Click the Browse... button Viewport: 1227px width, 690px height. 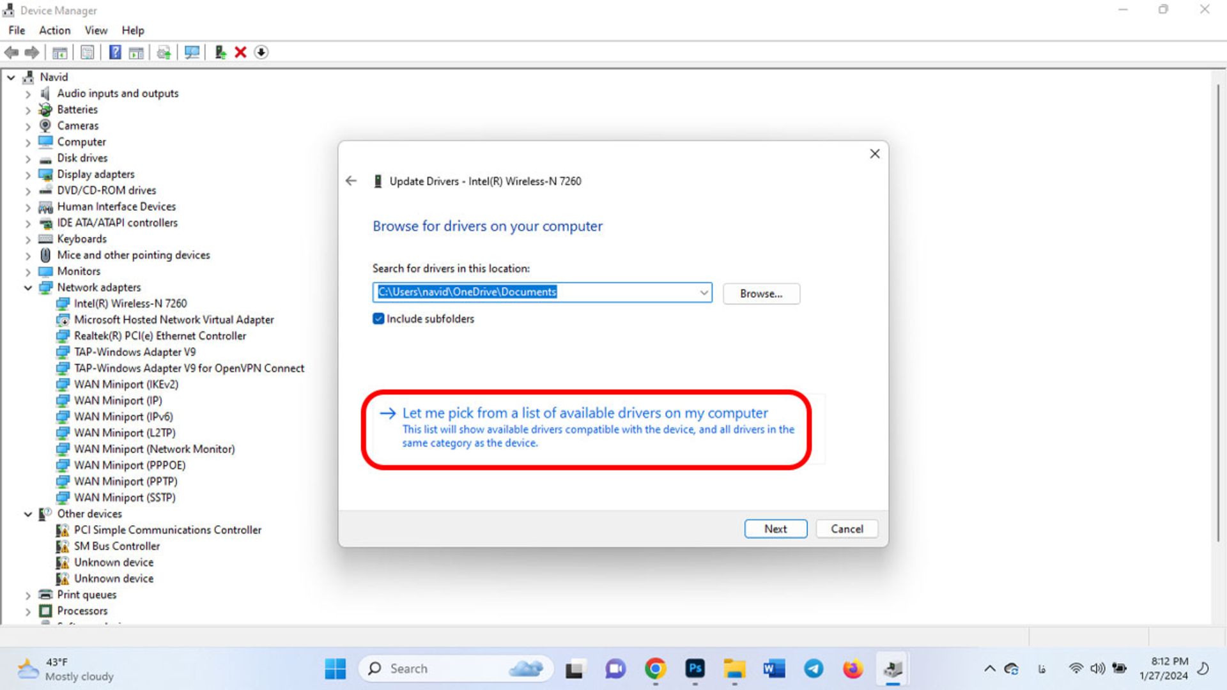click(761, 293)
